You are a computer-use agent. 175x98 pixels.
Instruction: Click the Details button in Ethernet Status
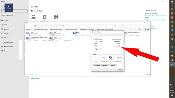96,49
